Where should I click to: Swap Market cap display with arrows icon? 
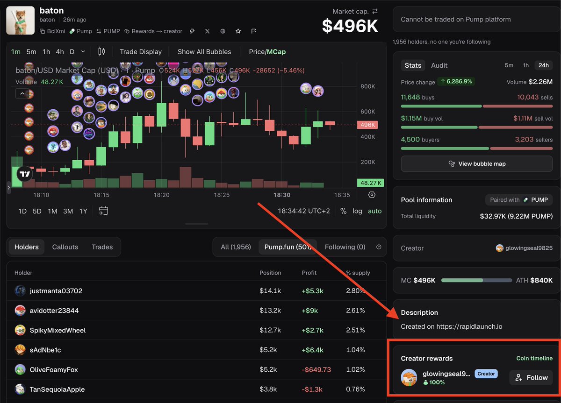coord(374,11)
